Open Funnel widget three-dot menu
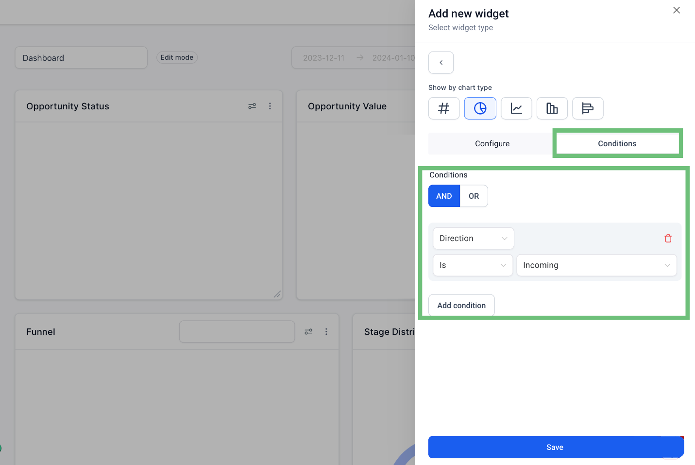695x465 pixels. pos(326,331)
